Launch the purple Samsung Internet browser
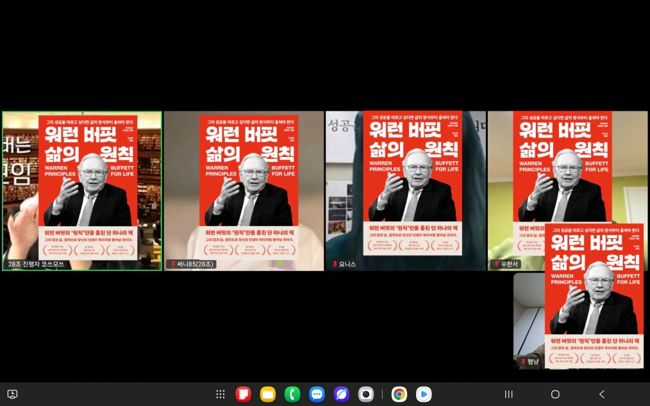The height and width of the screenshot is (406, 650). (x=341, y=394)
